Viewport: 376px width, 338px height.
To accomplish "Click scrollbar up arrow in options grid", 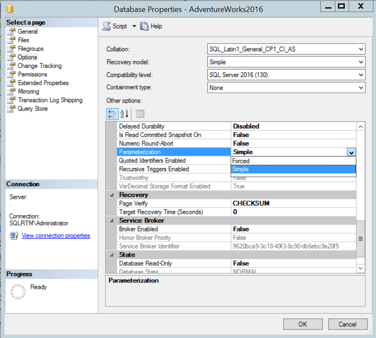I will point(361,126).
